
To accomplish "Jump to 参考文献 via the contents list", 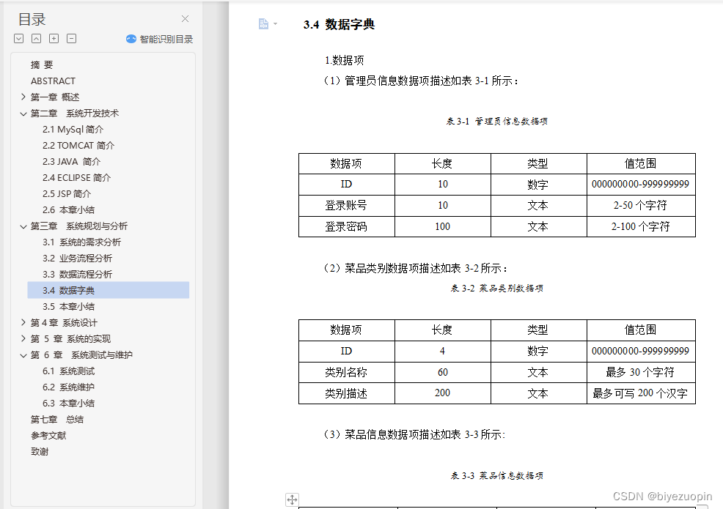I will (49, 435).
